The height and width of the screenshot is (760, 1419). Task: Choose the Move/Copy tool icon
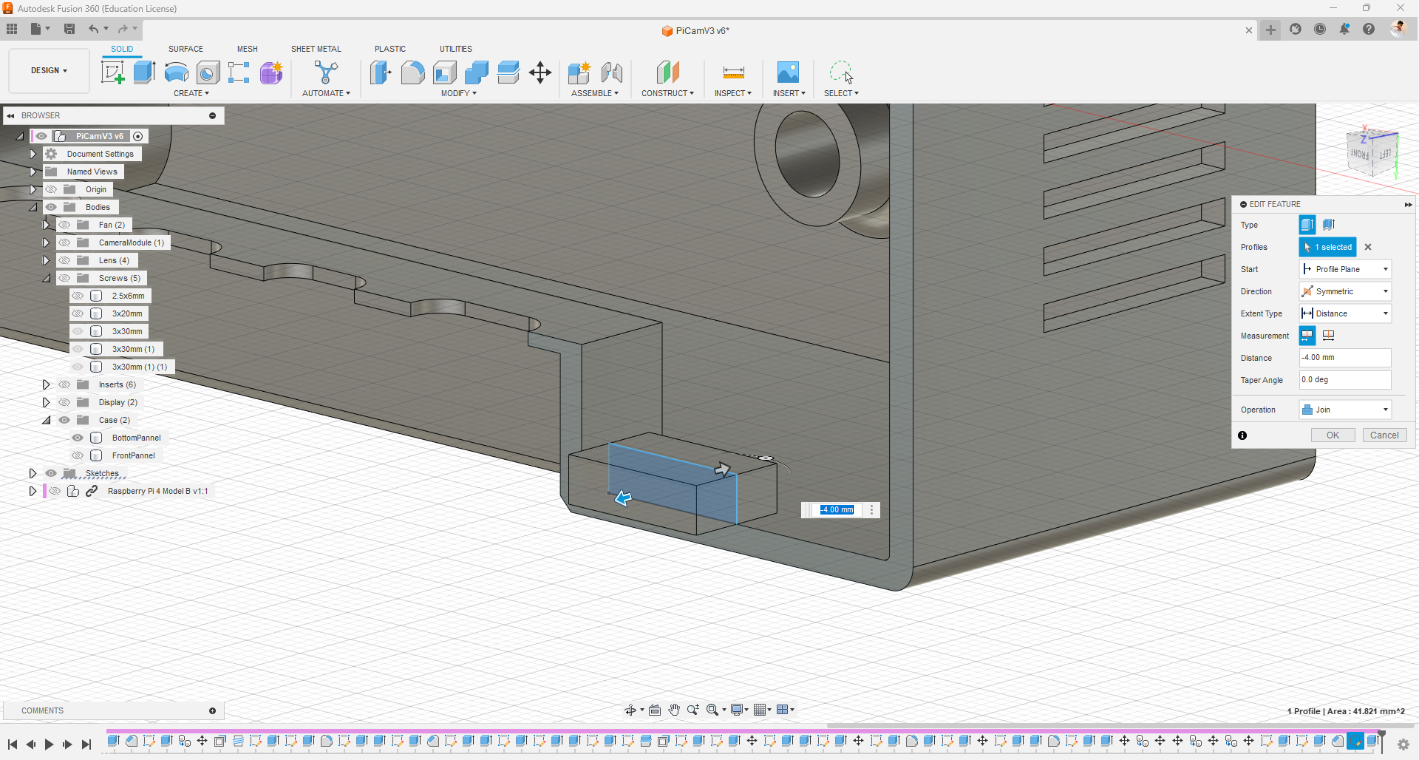(x=540, y=72)
